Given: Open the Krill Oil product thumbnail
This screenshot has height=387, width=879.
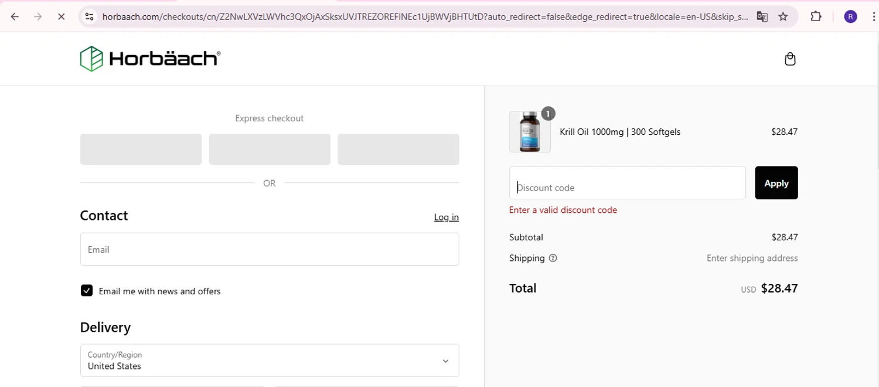Looking at the screenshot, I should point(530,132).
